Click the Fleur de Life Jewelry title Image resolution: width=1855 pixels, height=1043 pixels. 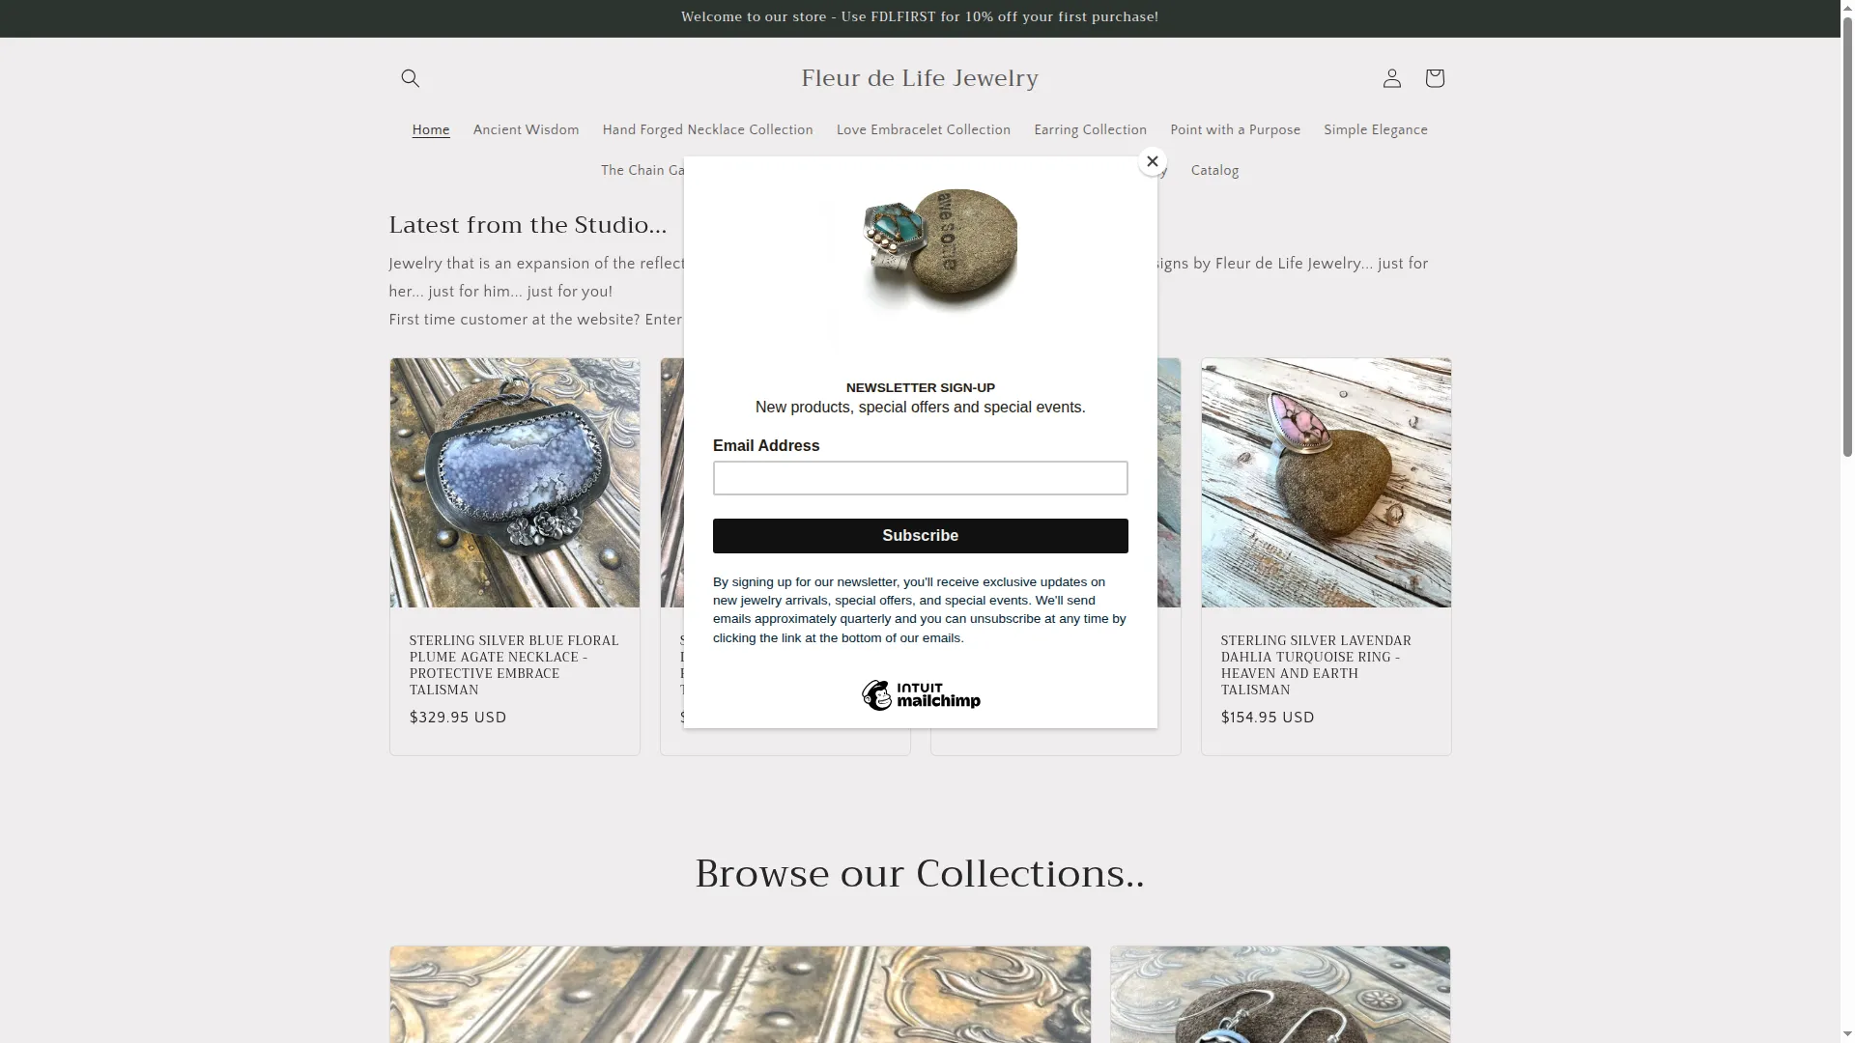coord(920,78)
